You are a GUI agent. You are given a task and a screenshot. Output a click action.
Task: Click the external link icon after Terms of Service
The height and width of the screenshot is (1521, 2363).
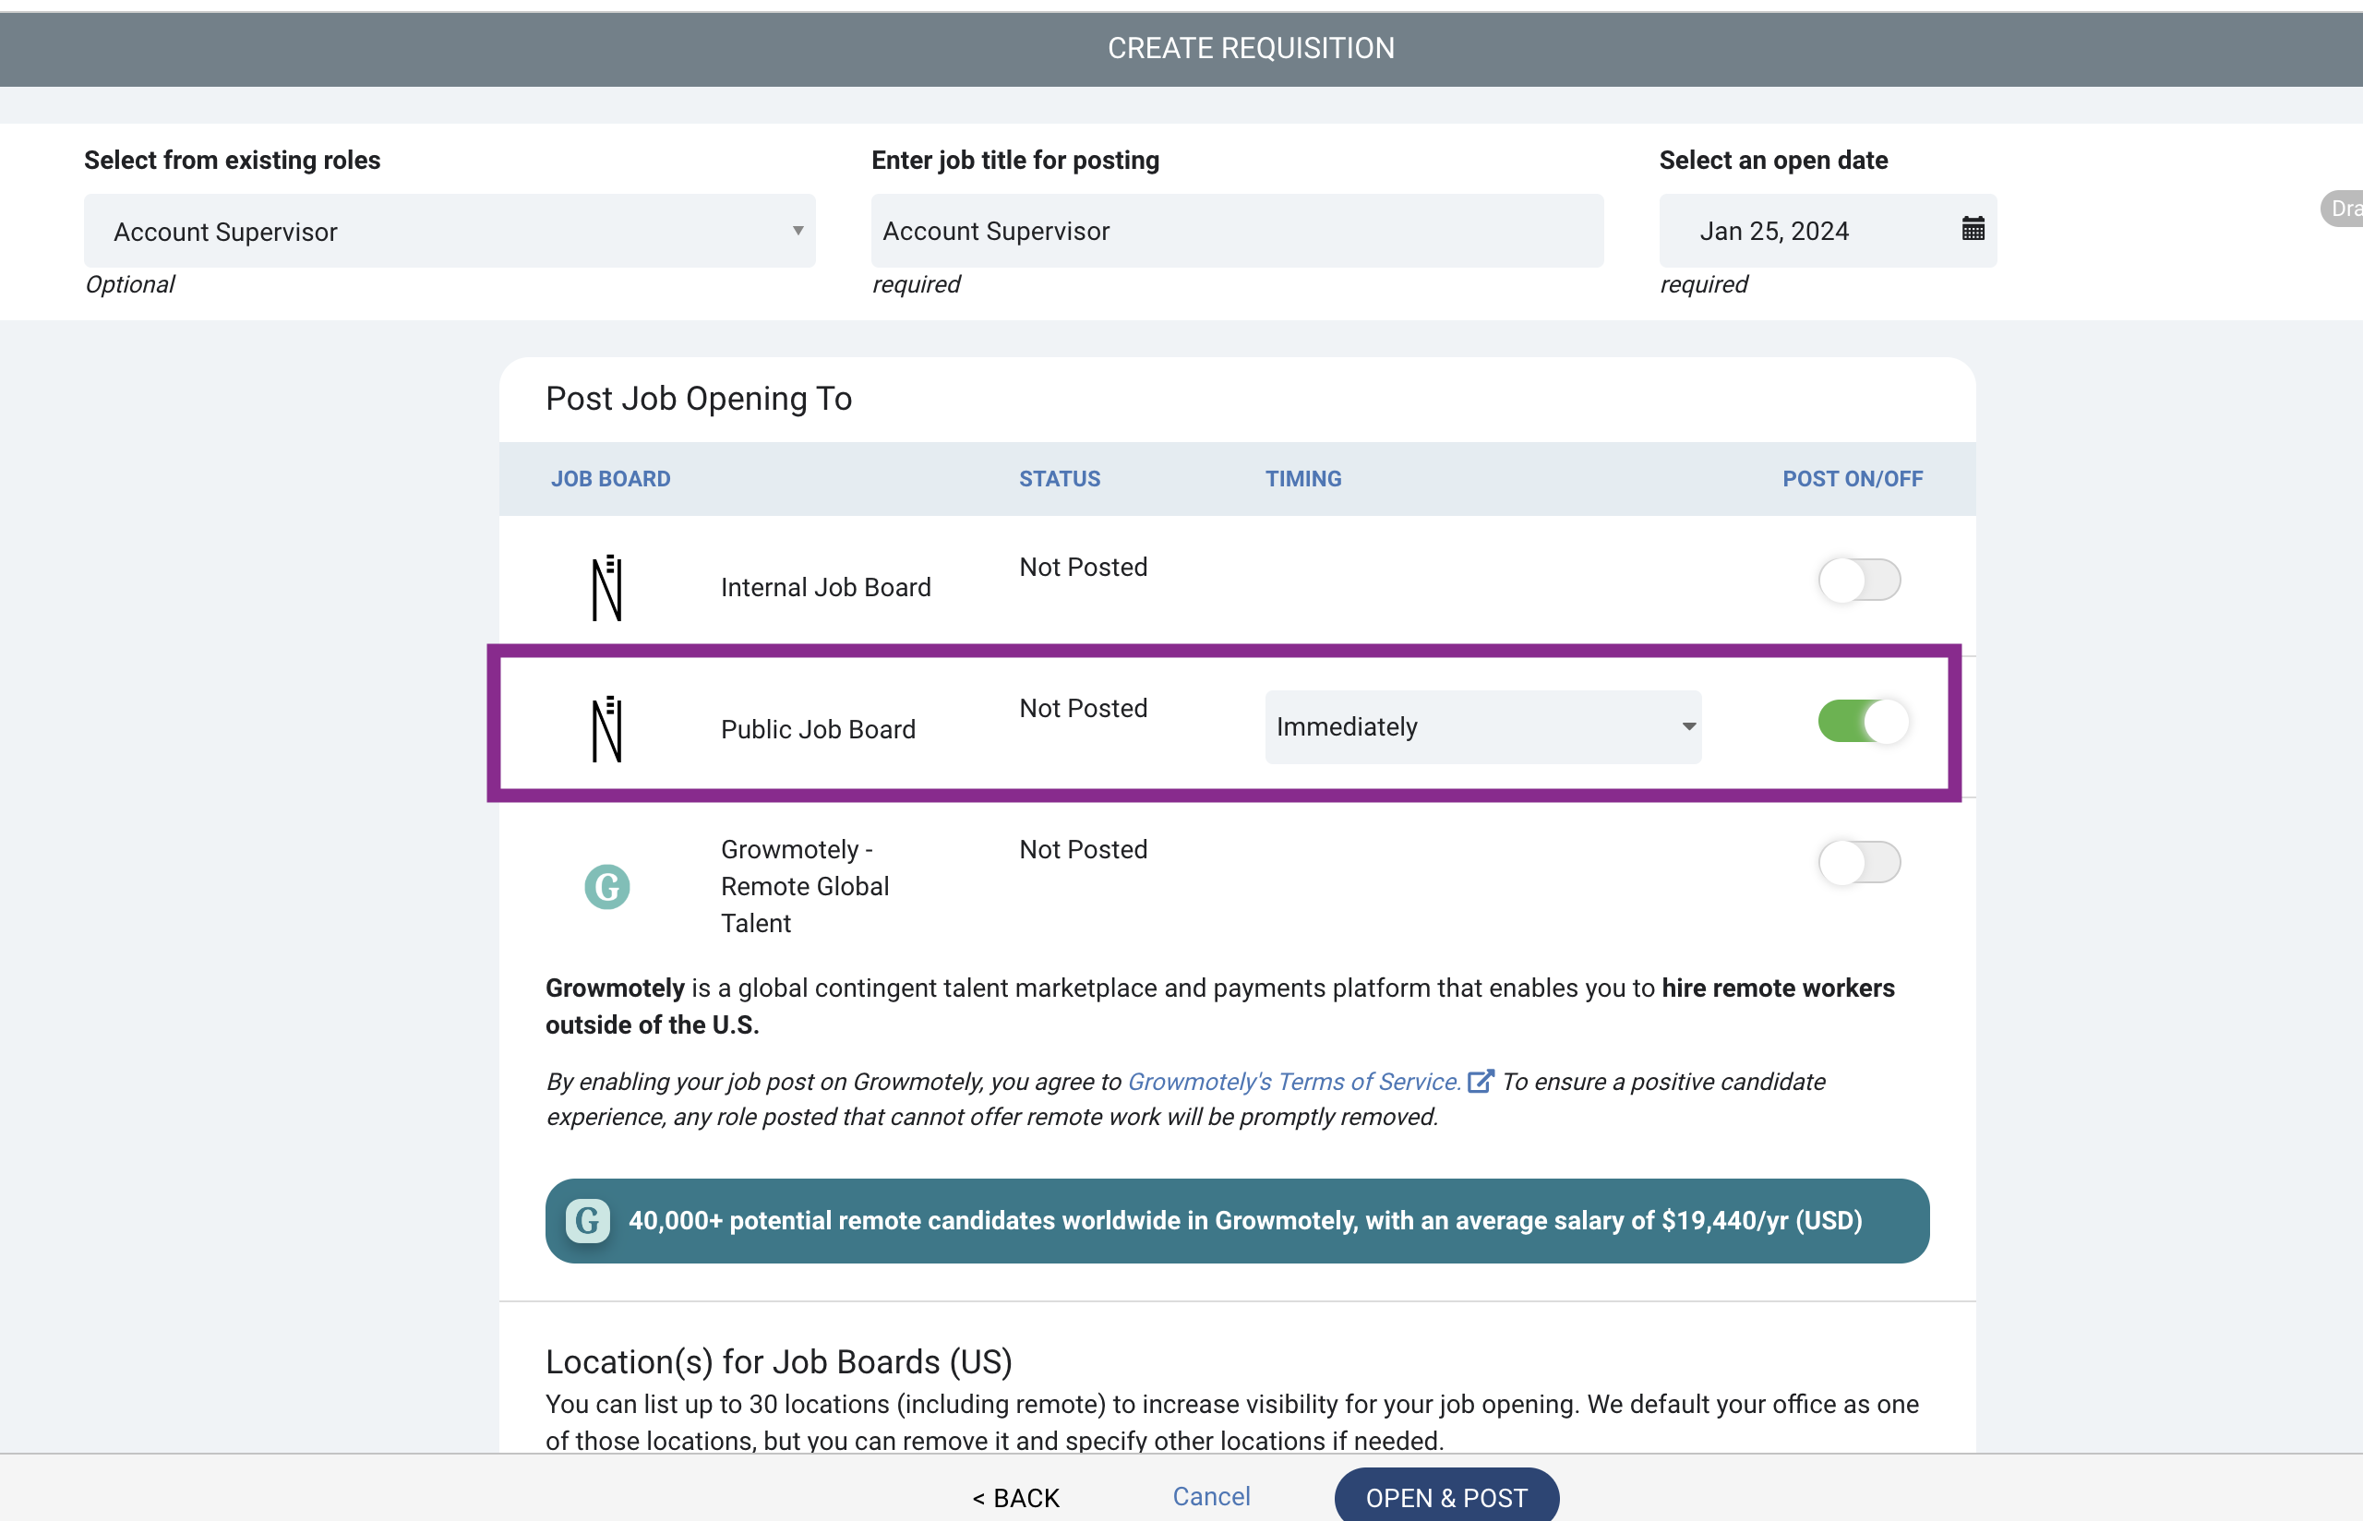point(1481,1081)
